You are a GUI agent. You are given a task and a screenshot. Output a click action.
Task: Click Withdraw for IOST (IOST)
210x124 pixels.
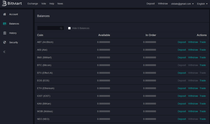click(193, 96)
